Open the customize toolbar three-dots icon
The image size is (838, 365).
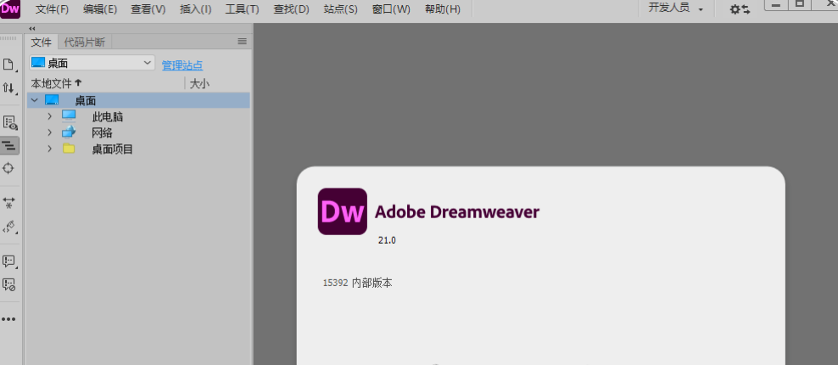[x=8, y=319]
